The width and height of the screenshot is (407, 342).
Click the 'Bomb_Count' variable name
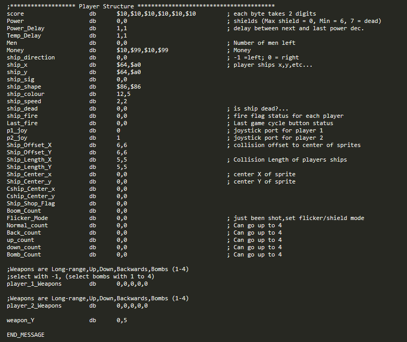pyautogui.click(x=23, y=254)
